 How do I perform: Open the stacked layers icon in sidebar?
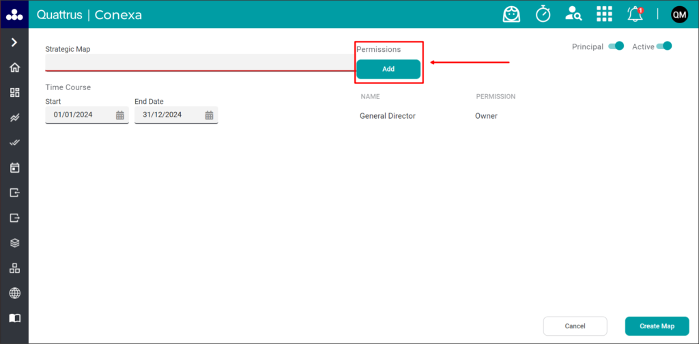15,243
